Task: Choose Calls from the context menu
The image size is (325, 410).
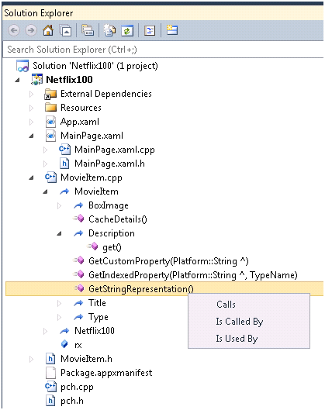Action: (226, 305)
